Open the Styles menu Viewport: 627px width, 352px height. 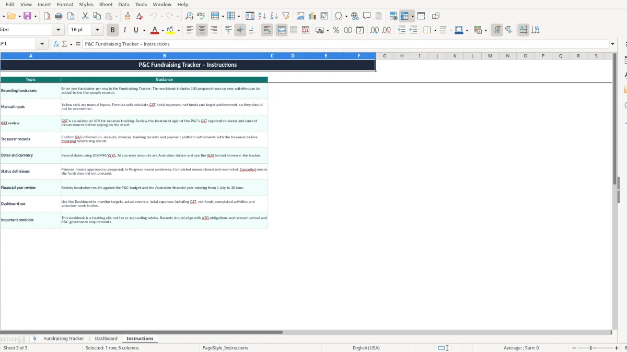pos(86,4)
